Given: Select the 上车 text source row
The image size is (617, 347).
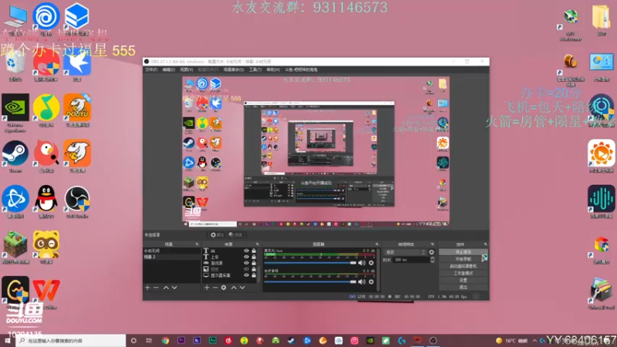Looking at the screenshot, I should point(231,257).
